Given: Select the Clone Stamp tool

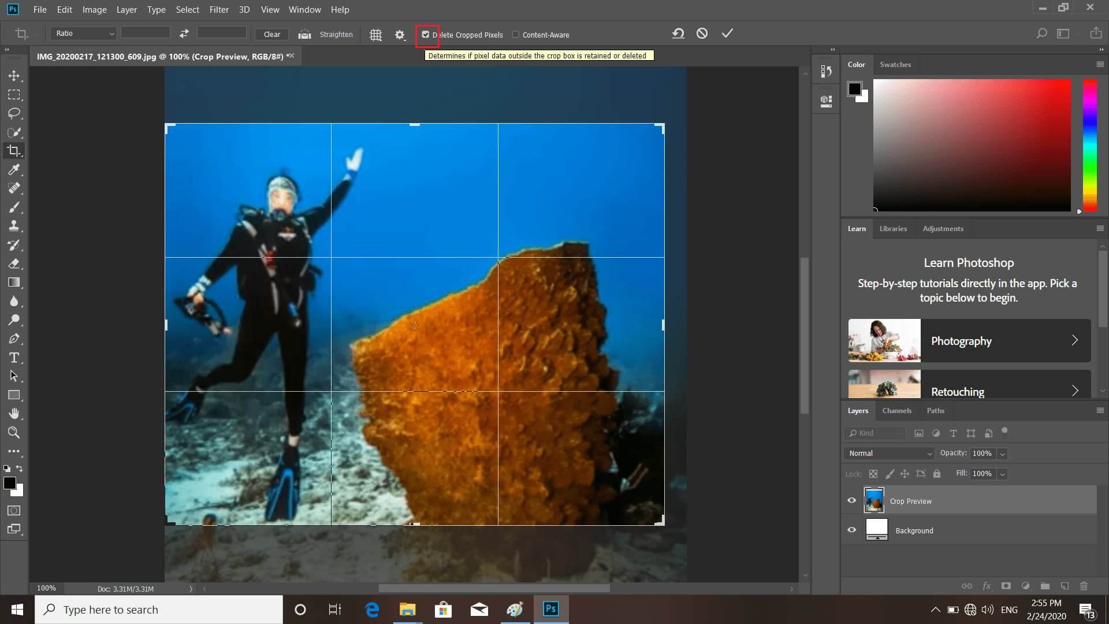Looking at the screenshot, I should click(x=14, y=226).
